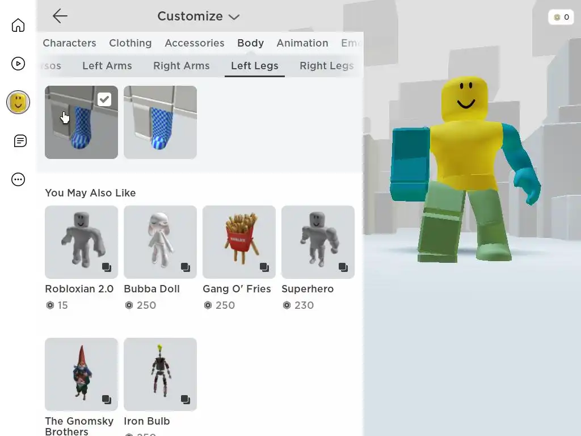The image size is (581, 436).
Task: Click the Robux icon beside Superhero price 230
Action: [x=287, y=305]
